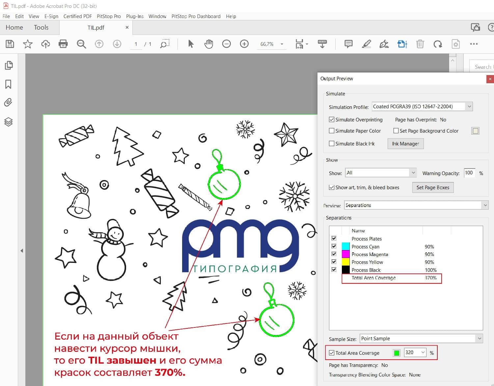Open the Edit menu
The image size is (494, 386).
[19, 16]
